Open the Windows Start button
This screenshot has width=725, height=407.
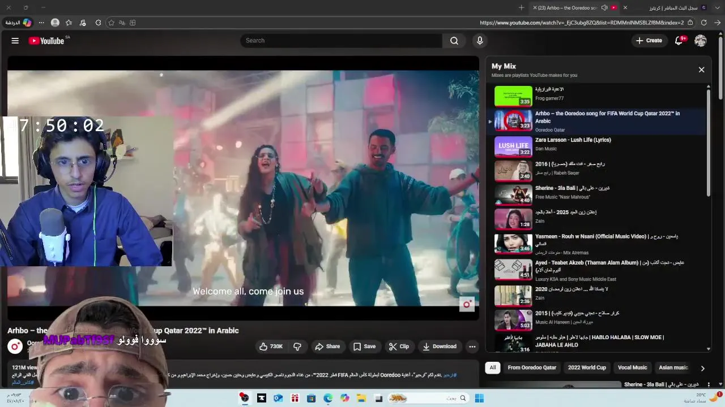click(x=479, y=398)
